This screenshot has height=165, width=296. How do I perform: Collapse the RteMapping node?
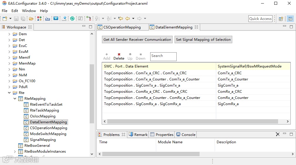pos(15,99)
